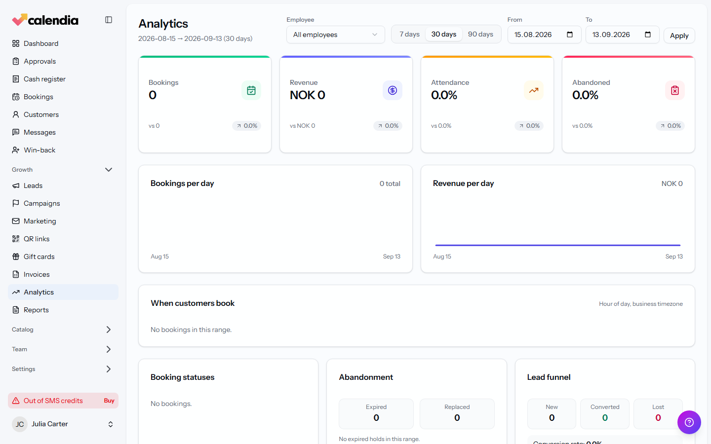Click the Reports file icon
Image resolution: width=711 pixels, height=444 pixels.
pos(16,310)
